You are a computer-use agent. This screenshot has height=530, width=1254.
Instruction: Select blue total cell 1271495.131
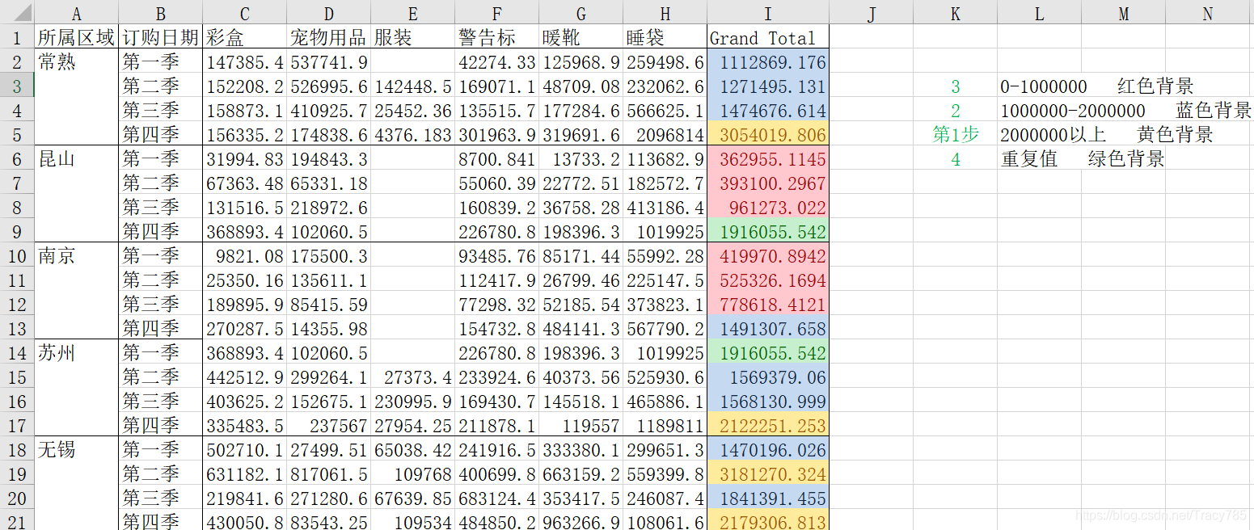coord(768,86)
